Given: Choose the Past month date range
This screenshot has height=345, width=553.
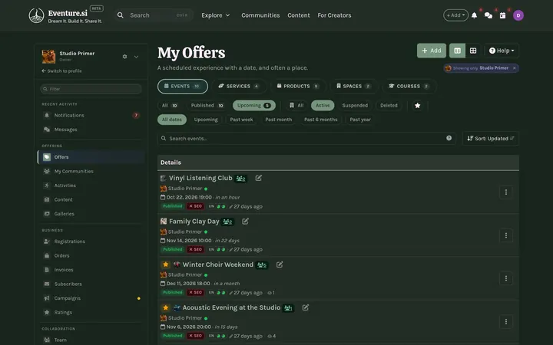Looking at the screenshot, I should [x=279, y=120].
